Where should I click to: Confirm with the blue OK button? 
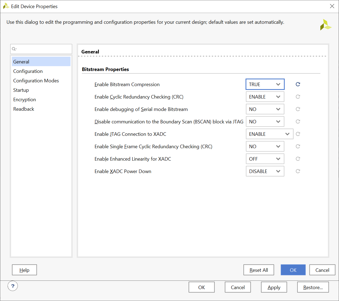tap(293, 270)
